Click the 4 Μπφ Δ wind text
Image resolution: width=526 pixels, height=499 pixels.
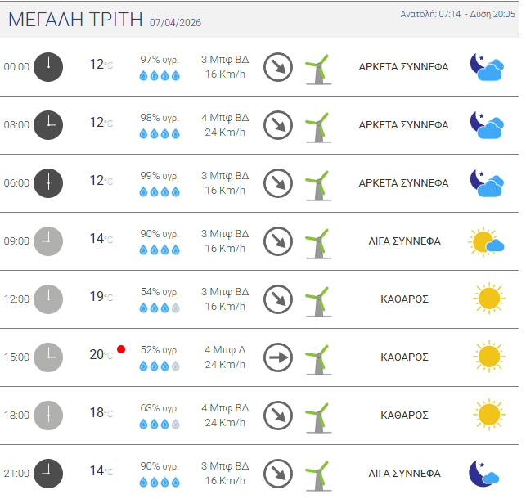[x=225, y=349]
